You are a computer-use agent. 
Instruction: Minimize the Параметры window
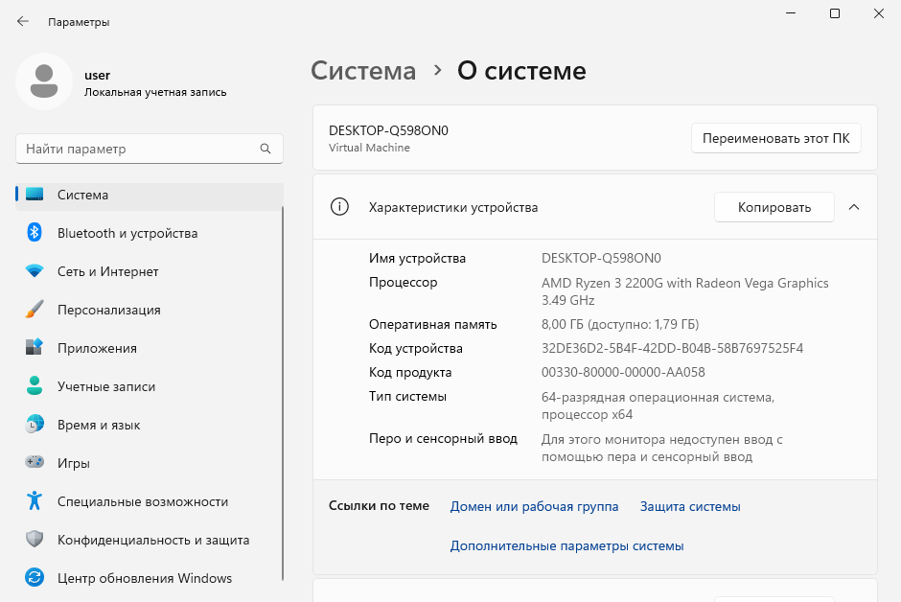(791, 13)
